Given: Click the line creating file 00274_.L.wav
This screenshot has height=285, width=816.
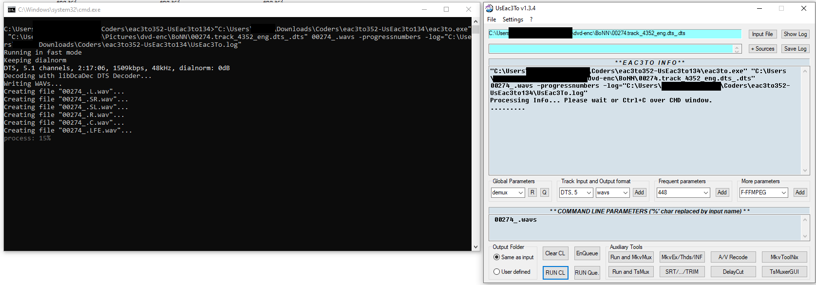Looking at the screenshot, I should 64,92.
